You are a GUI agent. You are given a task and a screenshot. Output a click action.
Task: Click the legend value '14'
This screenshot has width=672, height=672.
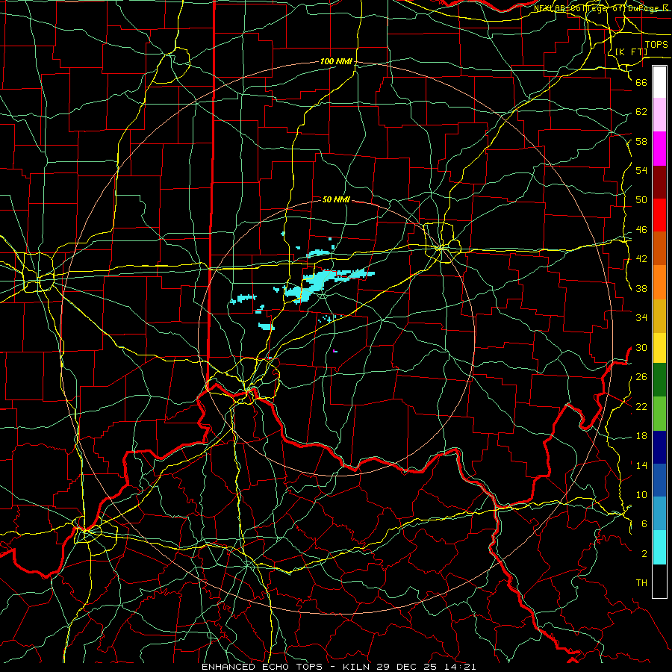[641, 465]
